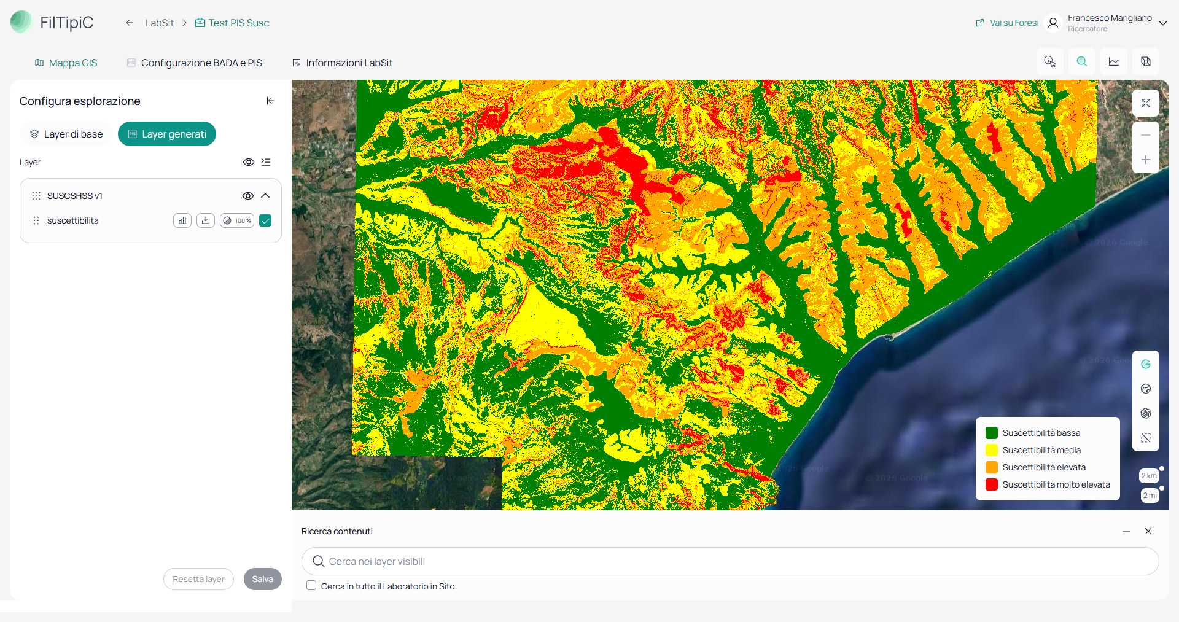This screenshot has width=1179, height=622.
Task: Click the yellow Suscettibilità media swatch
Action: (x=992, y=450)
